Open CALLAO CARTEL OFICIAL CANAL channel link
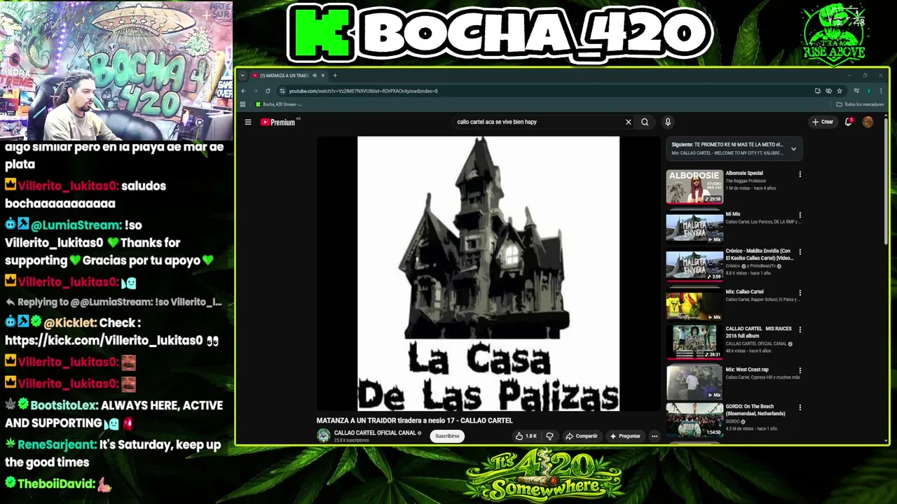897x504 pixels. tap(376, 433)
